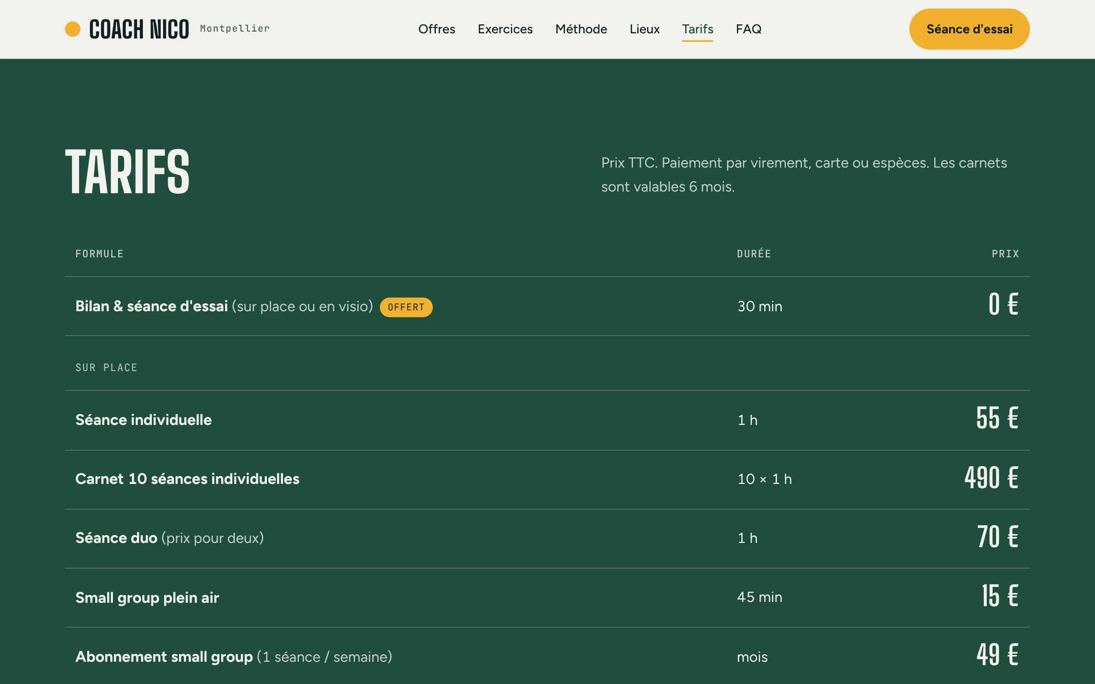Click the mois duration cell
This screenshot has height=684, width=1095.
[752, 657]
